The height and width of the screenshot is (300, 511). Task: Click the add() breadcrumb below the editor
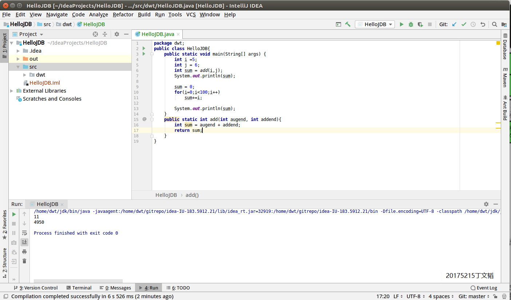click(192, 195)
